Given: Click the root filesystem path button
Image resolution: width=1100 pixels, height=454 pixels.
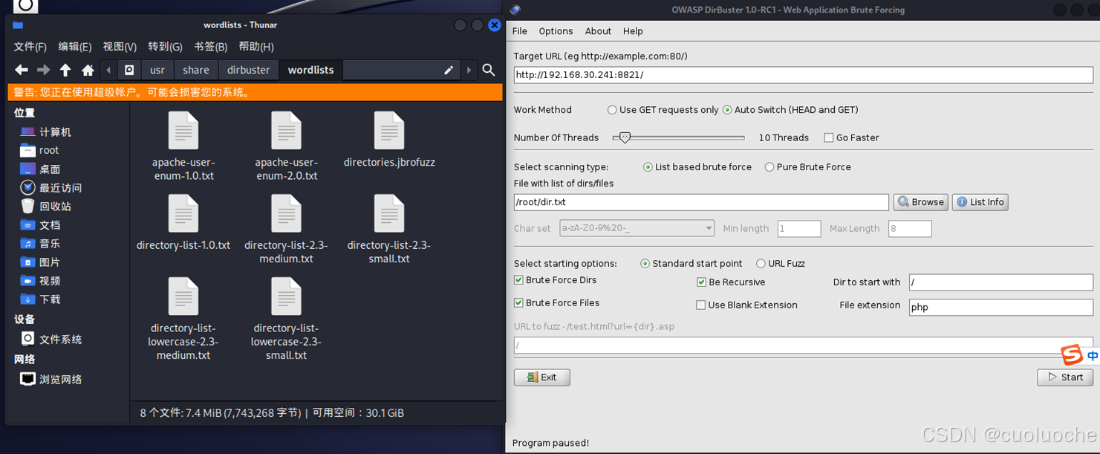Looking at the screenshot, I should 129,70.
